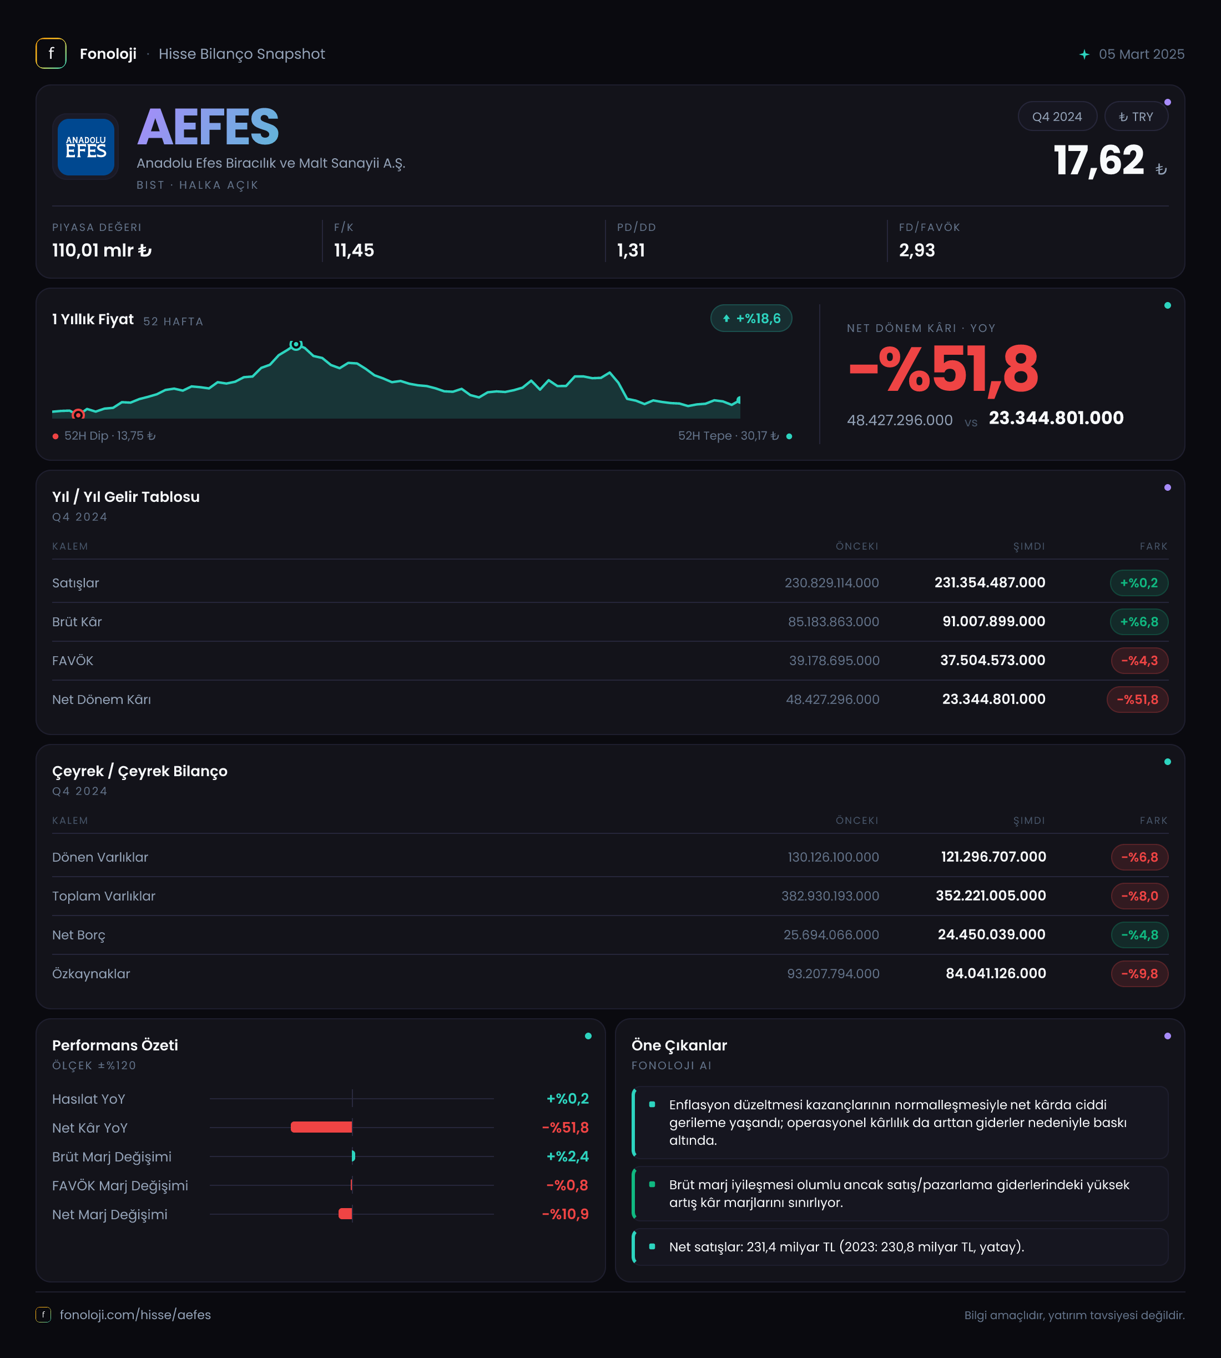Open the TRY currency pill
Viewport: 1221px width, 1358px height.
[x=1136, y=117]
